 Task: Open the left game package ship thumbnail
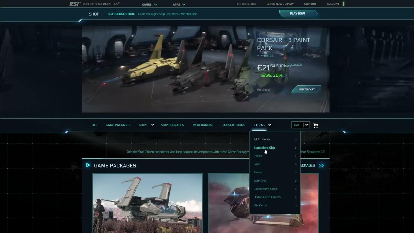147,203
